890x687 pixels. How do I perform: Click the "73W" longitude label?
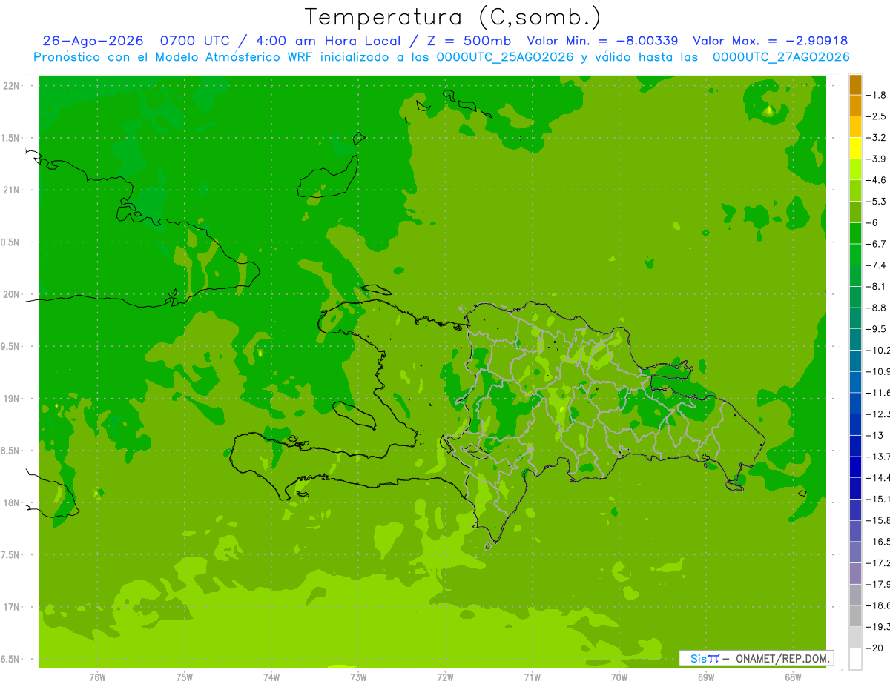[358, 677]
